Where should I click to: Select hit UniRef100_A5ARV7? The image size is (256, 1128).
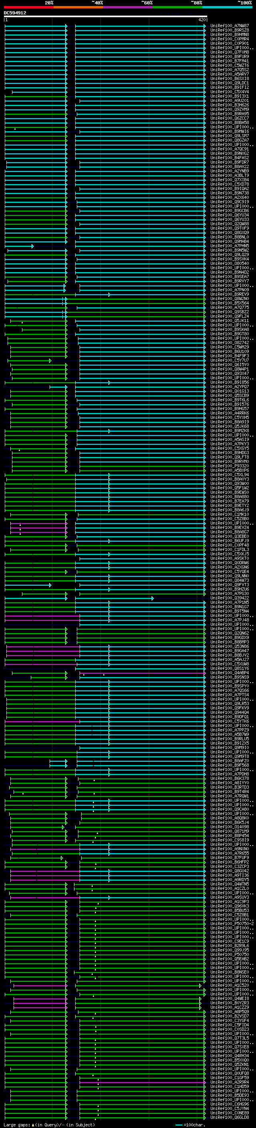(x=229, y=74)
